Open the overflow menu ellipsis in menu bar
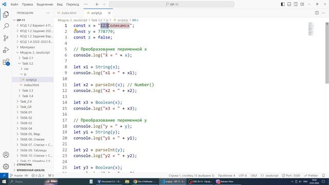329x185 pixels. 86,4
